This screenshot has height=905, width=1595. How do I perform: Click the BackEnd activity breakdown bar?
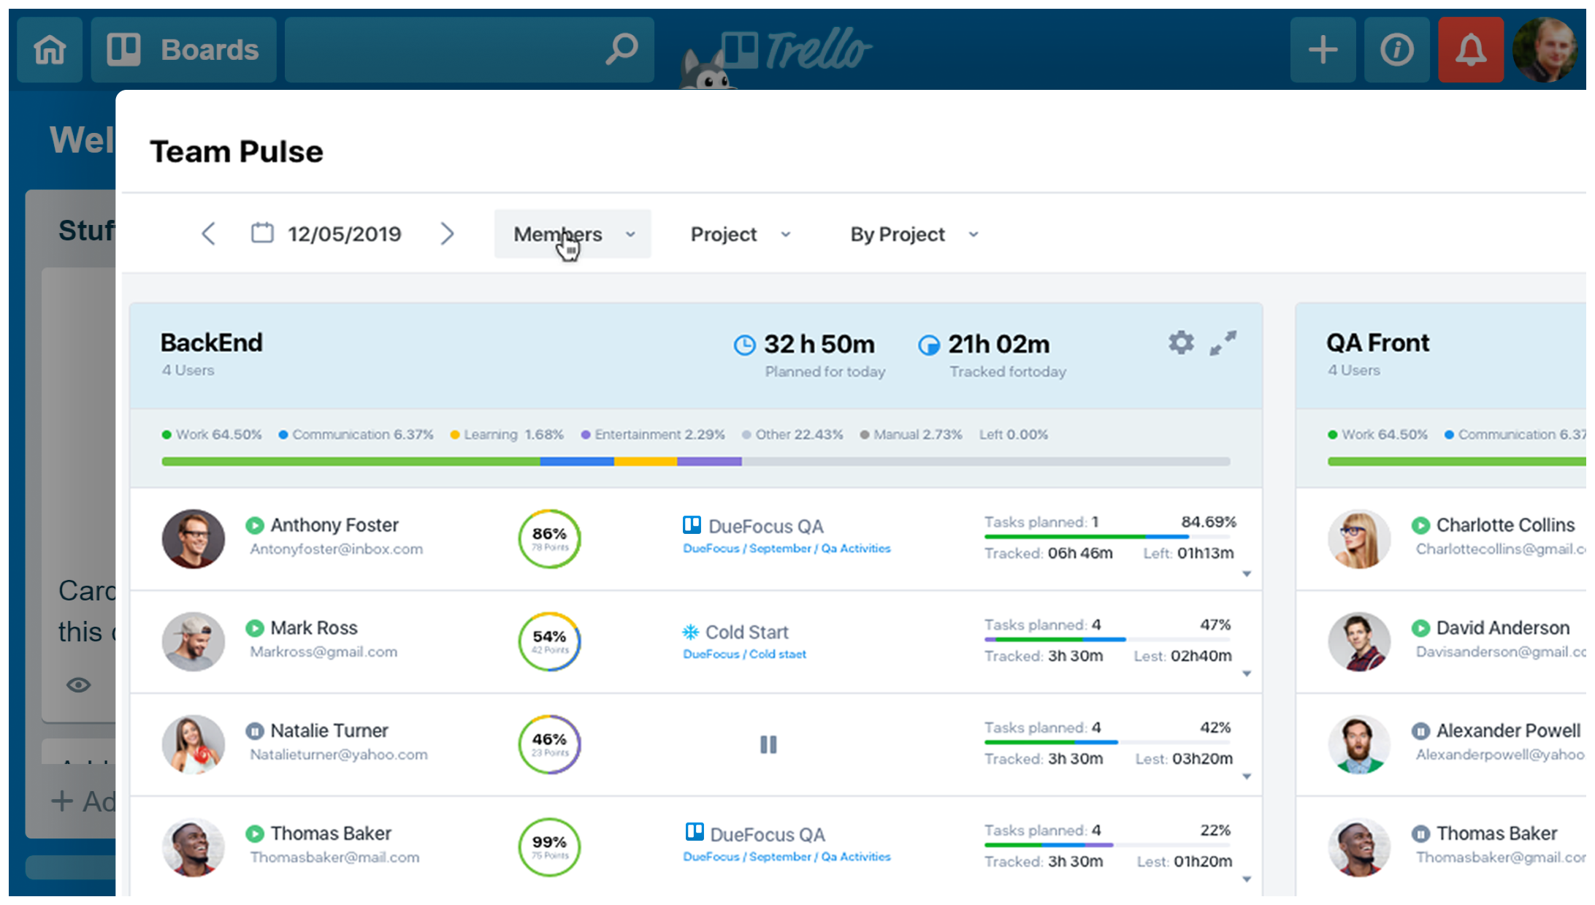point(695,462)
